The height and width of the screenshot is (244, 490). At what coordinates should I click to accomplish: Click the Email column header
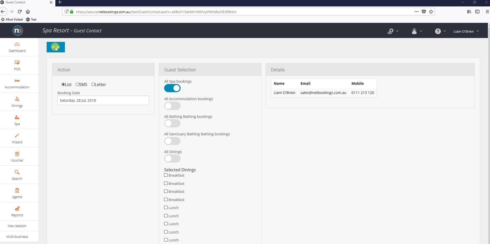[305, 83]
